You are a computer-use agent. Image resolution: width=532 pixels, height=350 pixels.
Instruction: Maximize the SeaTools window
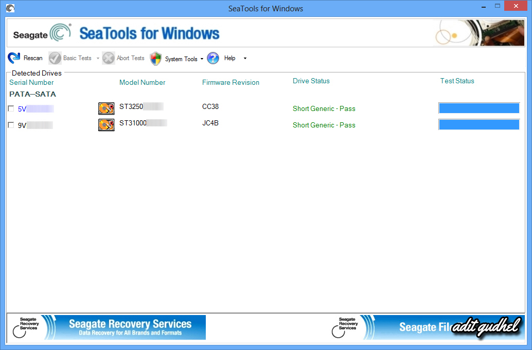pyautogui.click(x=498, y=6)
